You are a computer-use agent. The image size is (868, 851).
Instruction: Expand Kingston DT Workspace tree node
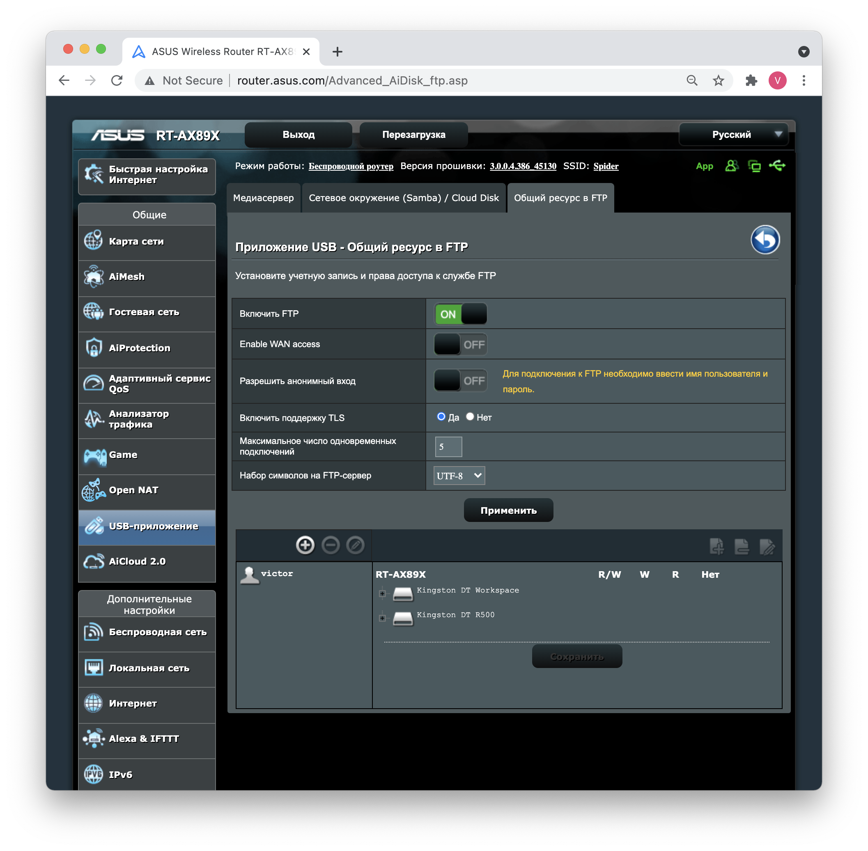[x=382, y=594]
